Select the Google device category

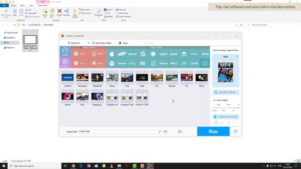coord(143,54)
